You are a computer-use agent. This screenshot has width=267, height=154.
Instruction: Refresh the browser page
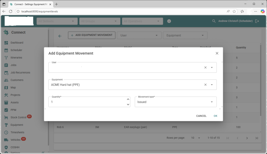10,11
